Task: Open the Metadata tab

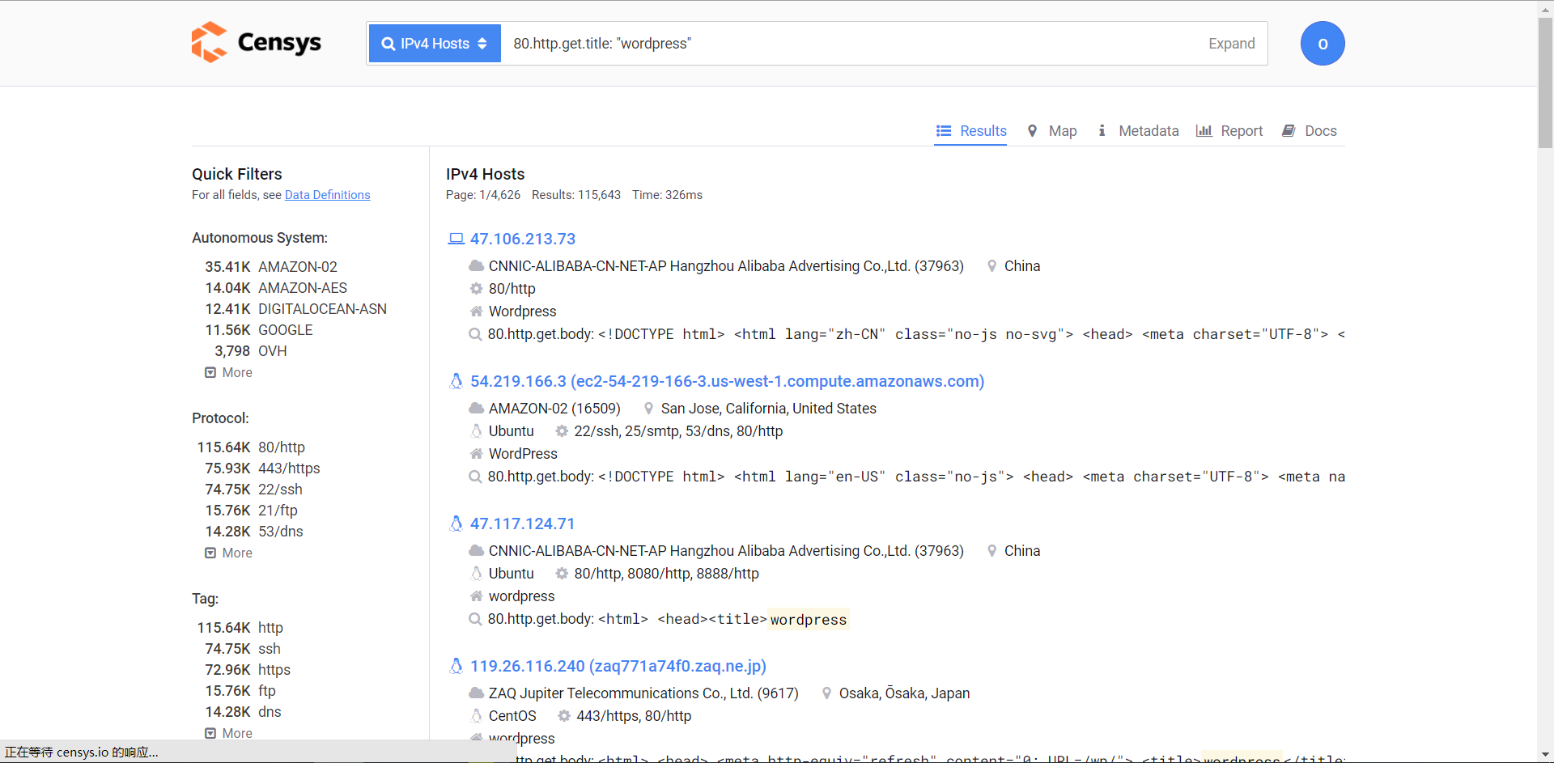Action: click(1138, 131)
